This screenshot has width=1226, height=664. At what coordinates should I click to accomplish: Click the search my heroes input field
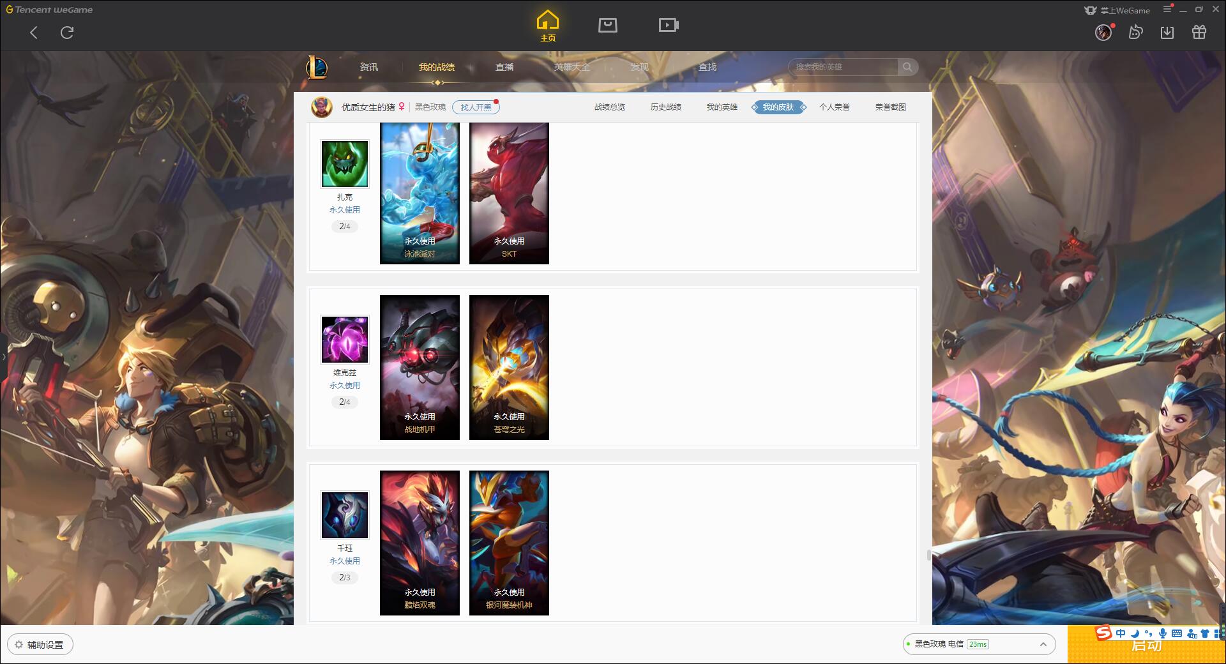[x=844, y=67]
